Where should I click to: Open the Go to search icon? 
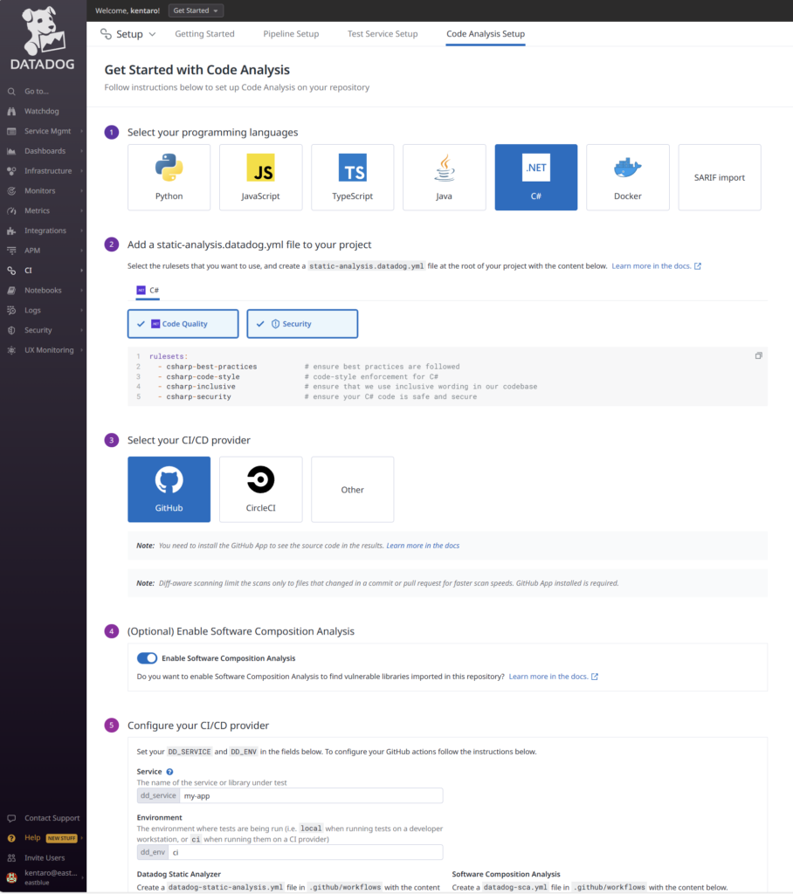pos(11,91)
